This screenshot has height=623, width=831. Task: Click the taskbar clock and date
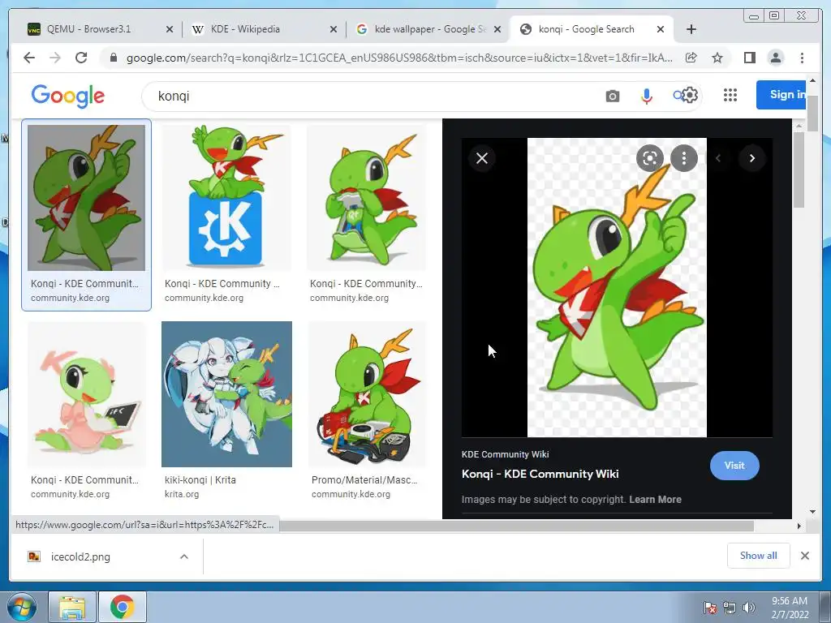pyautogui.click(x=790, y=608)
